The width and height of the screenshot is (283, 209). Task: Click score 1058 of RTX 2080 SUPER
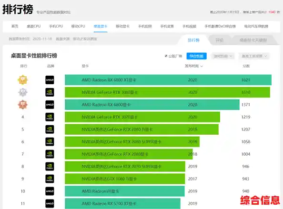pyautogui.click(x=246, y=142)
